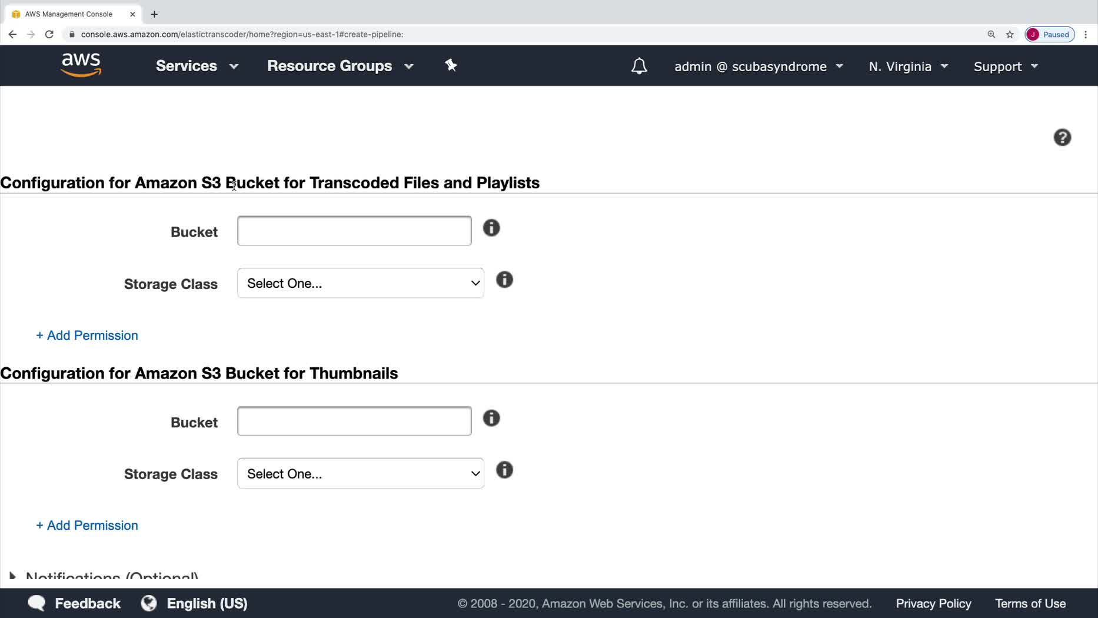Open Storage Class dropdown for transcoded files
The height and width of the screenshot is (618, 1098).
pyautogui.click(x=360, y=283)
